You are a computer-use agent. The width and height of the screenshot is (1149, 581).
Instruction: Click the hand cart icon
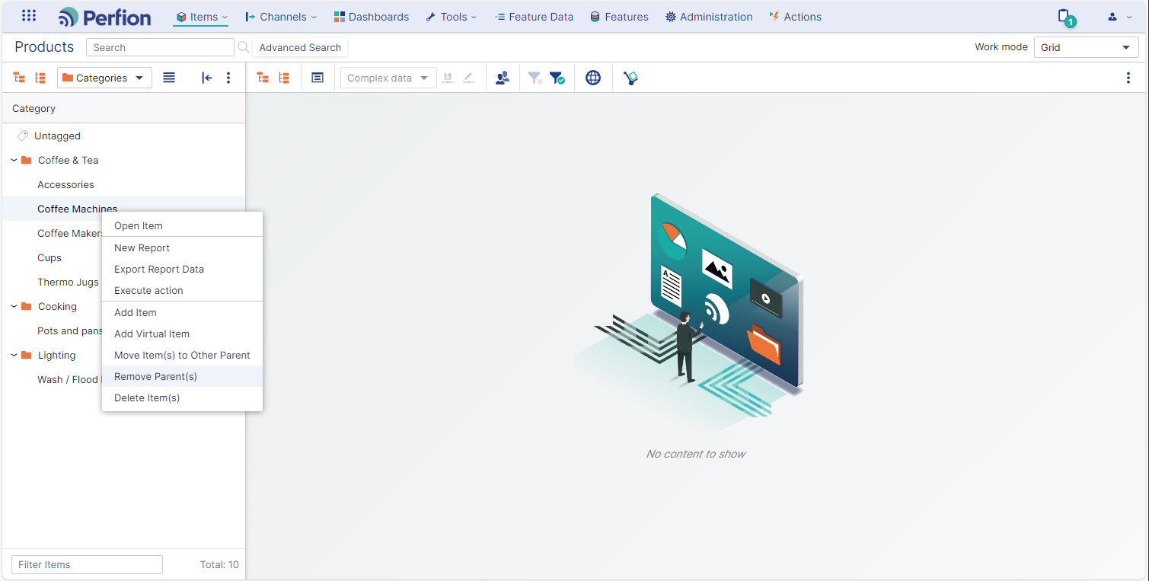pos(630,78)
